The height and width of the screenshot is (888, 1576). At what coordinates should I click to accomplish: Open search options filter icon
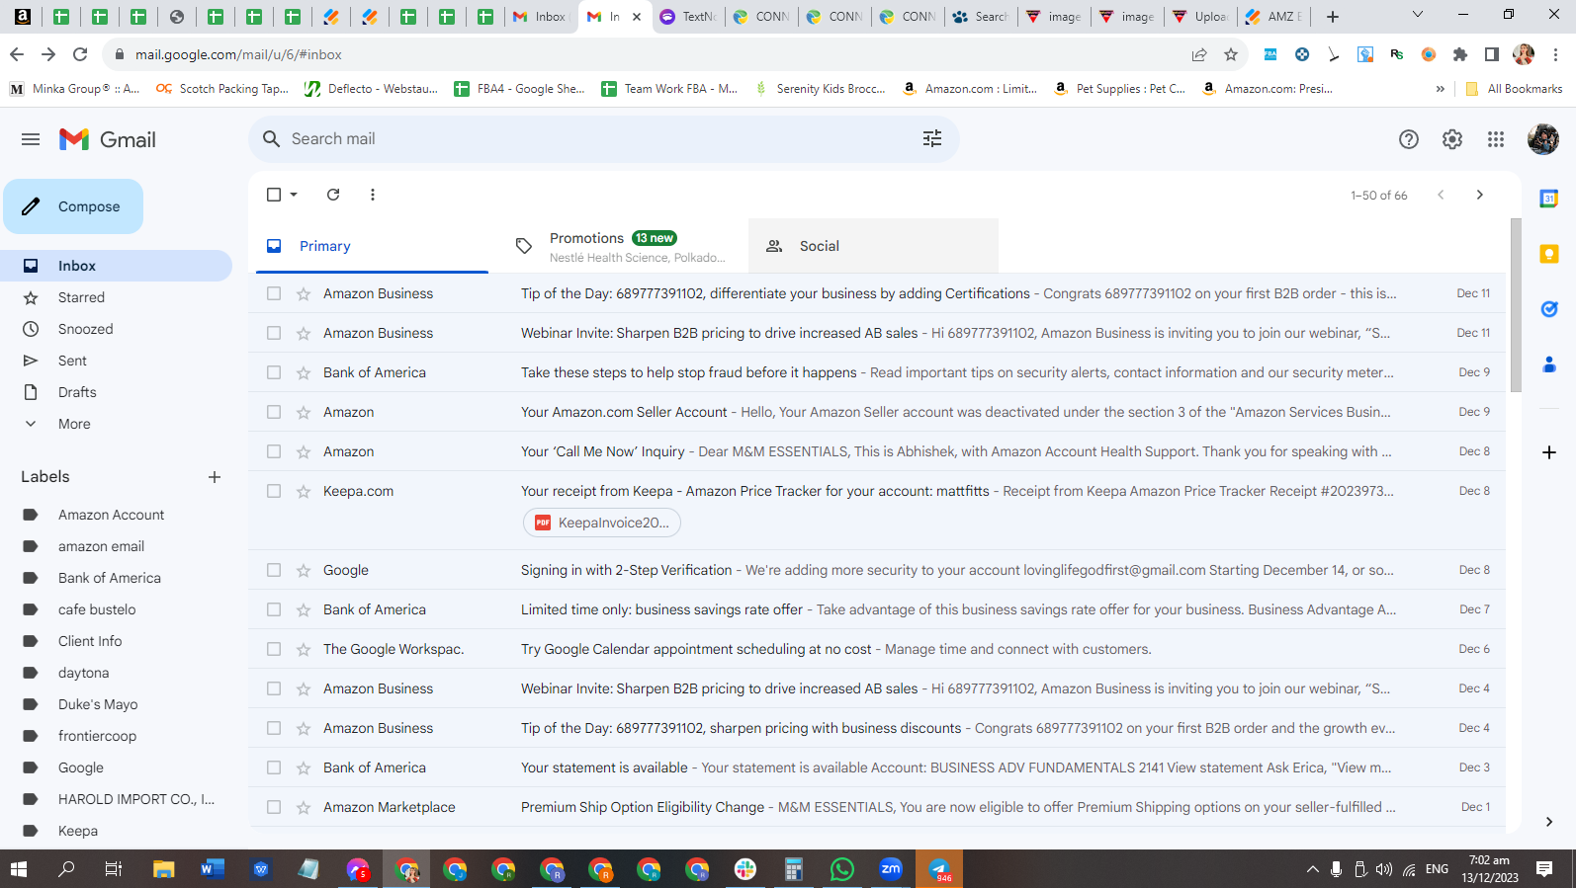[x=932, y=139]
